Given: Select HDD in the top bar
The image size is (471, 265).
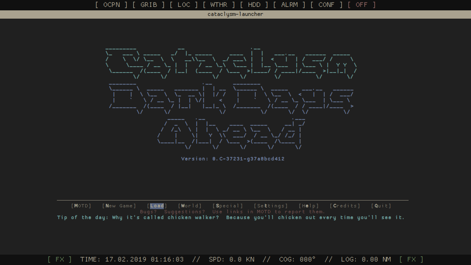Looking at the screenshot, I should pos(254,5).
